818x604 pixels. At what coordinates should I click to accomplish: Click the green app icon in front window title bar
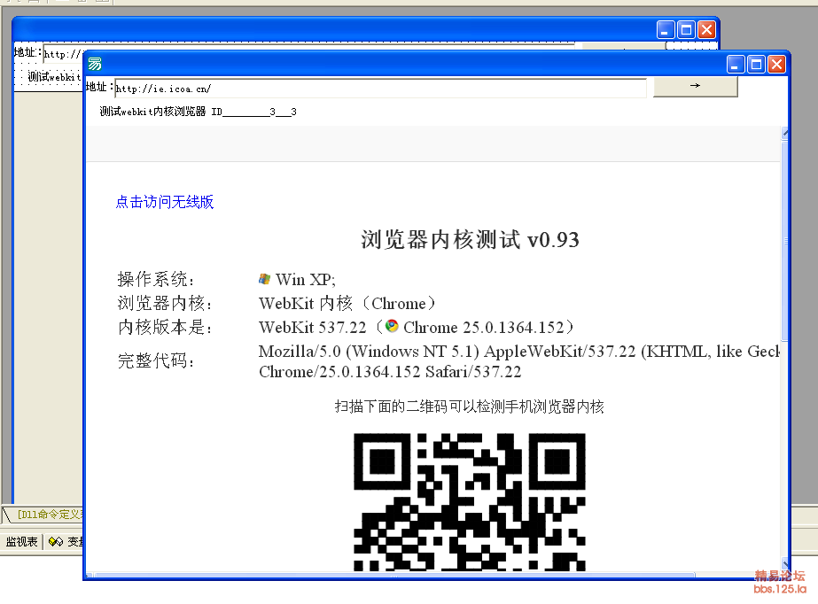point(95,64)
